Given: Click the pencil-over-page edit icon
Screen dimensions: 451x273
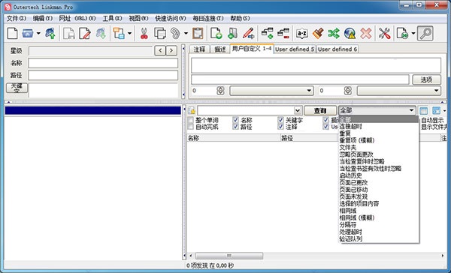Looking at the screenshot, I should pyautogui.click(x=85, y=33).
